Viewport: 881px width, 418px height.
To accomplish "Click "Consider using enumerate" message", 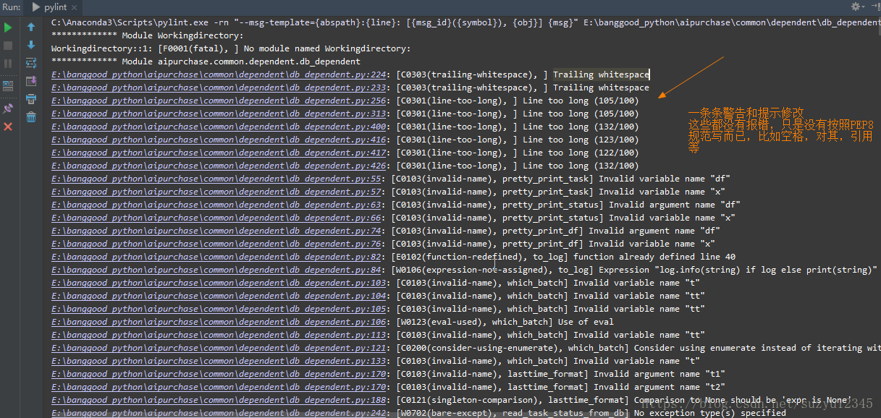I will pyautogui.click(x=757, y=348).
